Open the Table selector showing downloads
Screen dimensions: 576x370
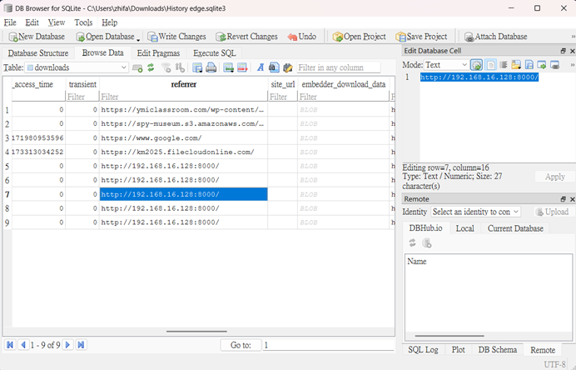coord(77,67)
